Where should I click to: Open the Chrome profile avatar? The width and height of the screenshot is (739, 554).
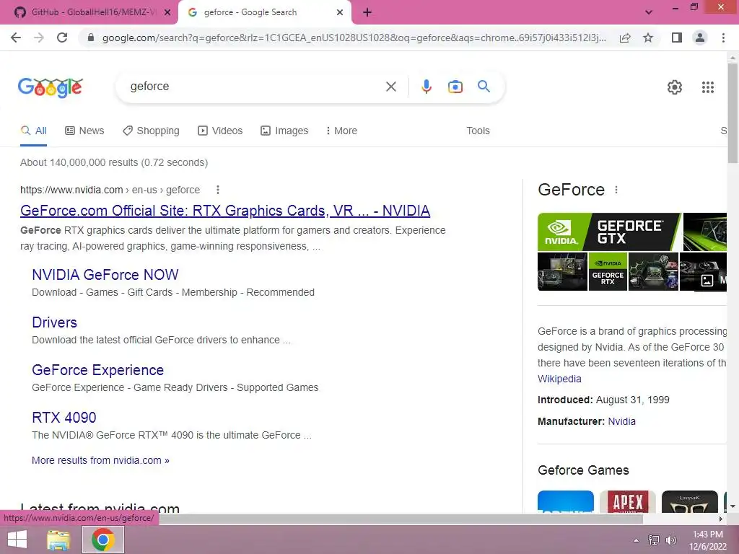(x=700, y=38)
